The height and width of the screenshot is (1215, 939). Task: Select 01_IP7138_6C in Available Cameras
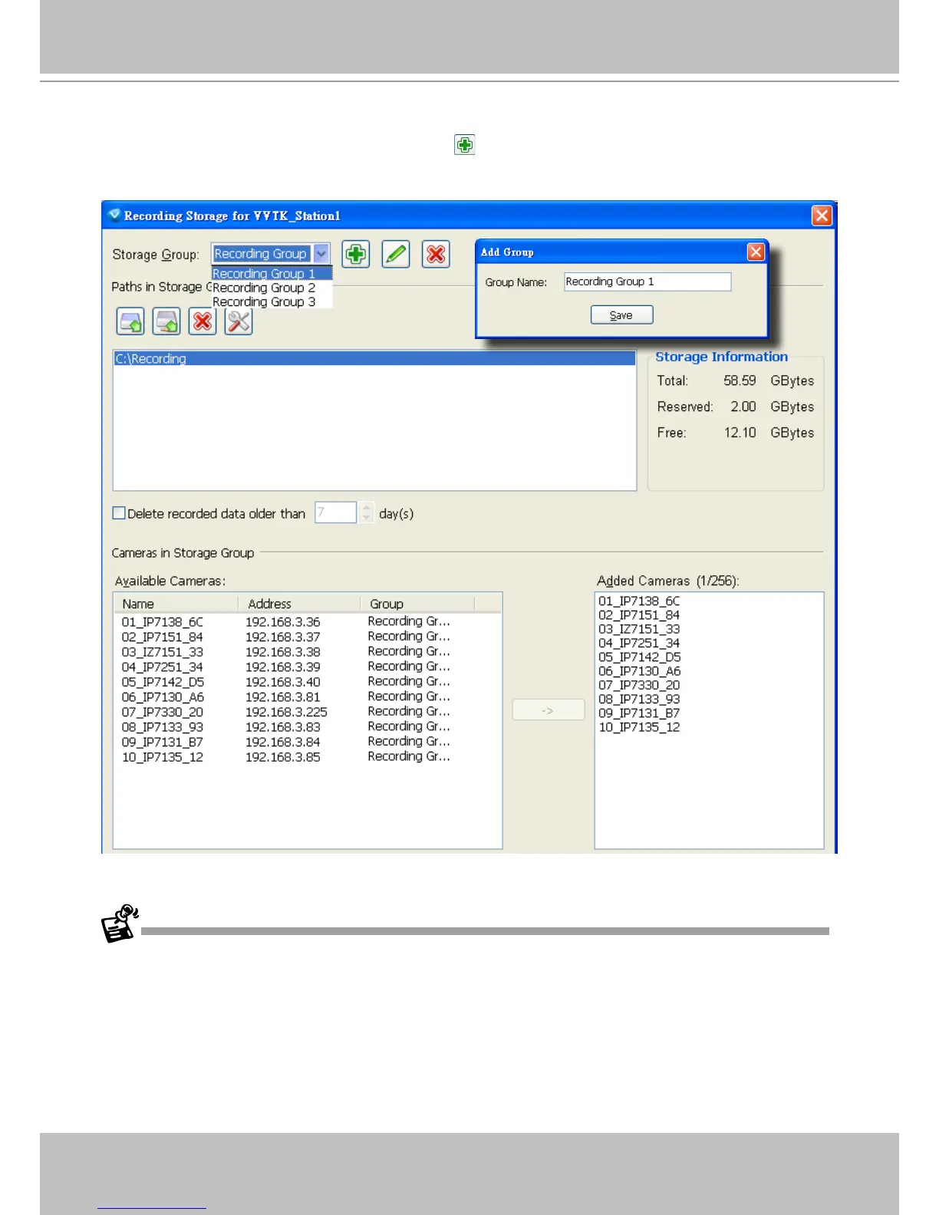click(x=308, y=621)
